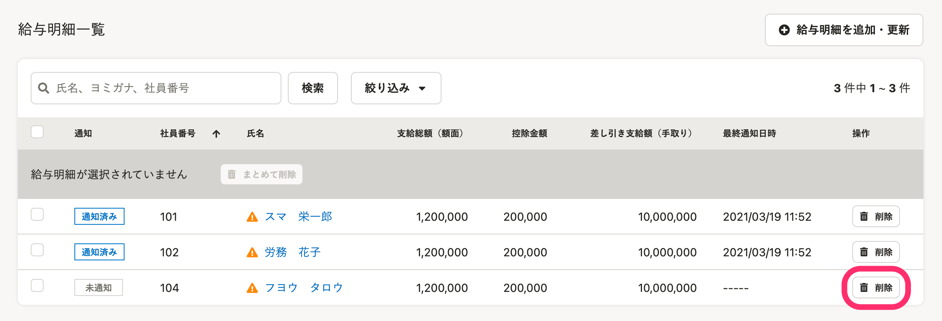Click the warning icon next to スマ 栄一郎
Viewport: 942px width, 321px height.
pyautogui.click(x=252, y=217)
